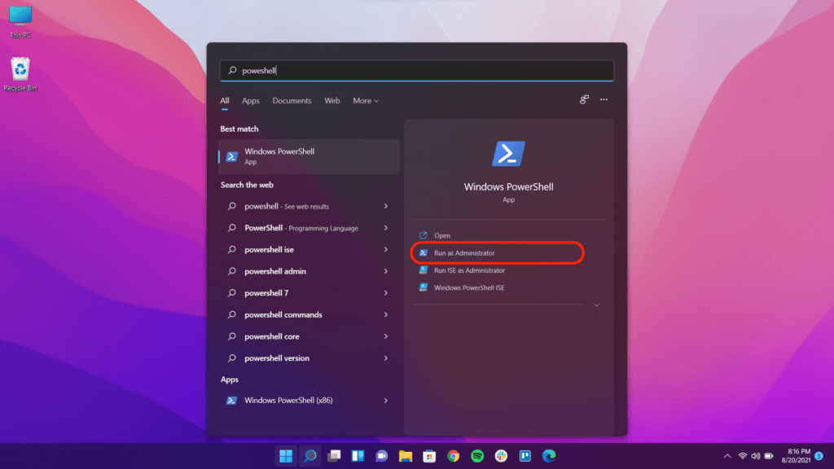Switch to the Apps filter tab
Viewport: 834px width, 469px height.
pyautogui.click(x=250, y=100)
